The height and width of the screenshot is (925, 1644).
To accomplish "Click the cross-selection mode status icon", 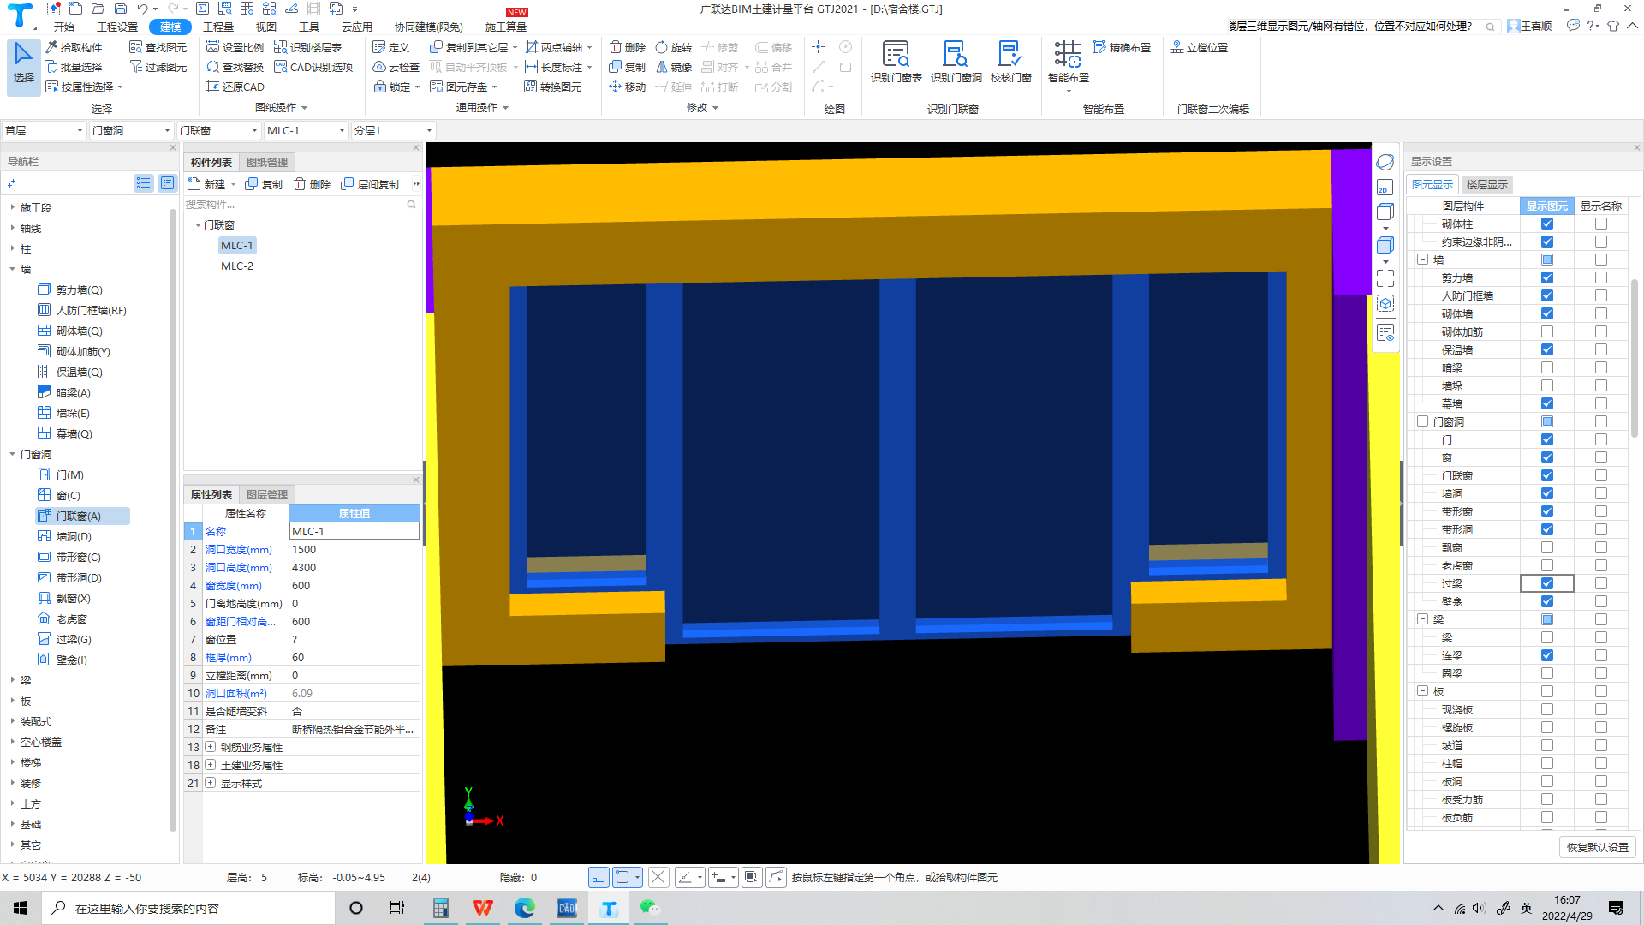I will tap(658, 877).
